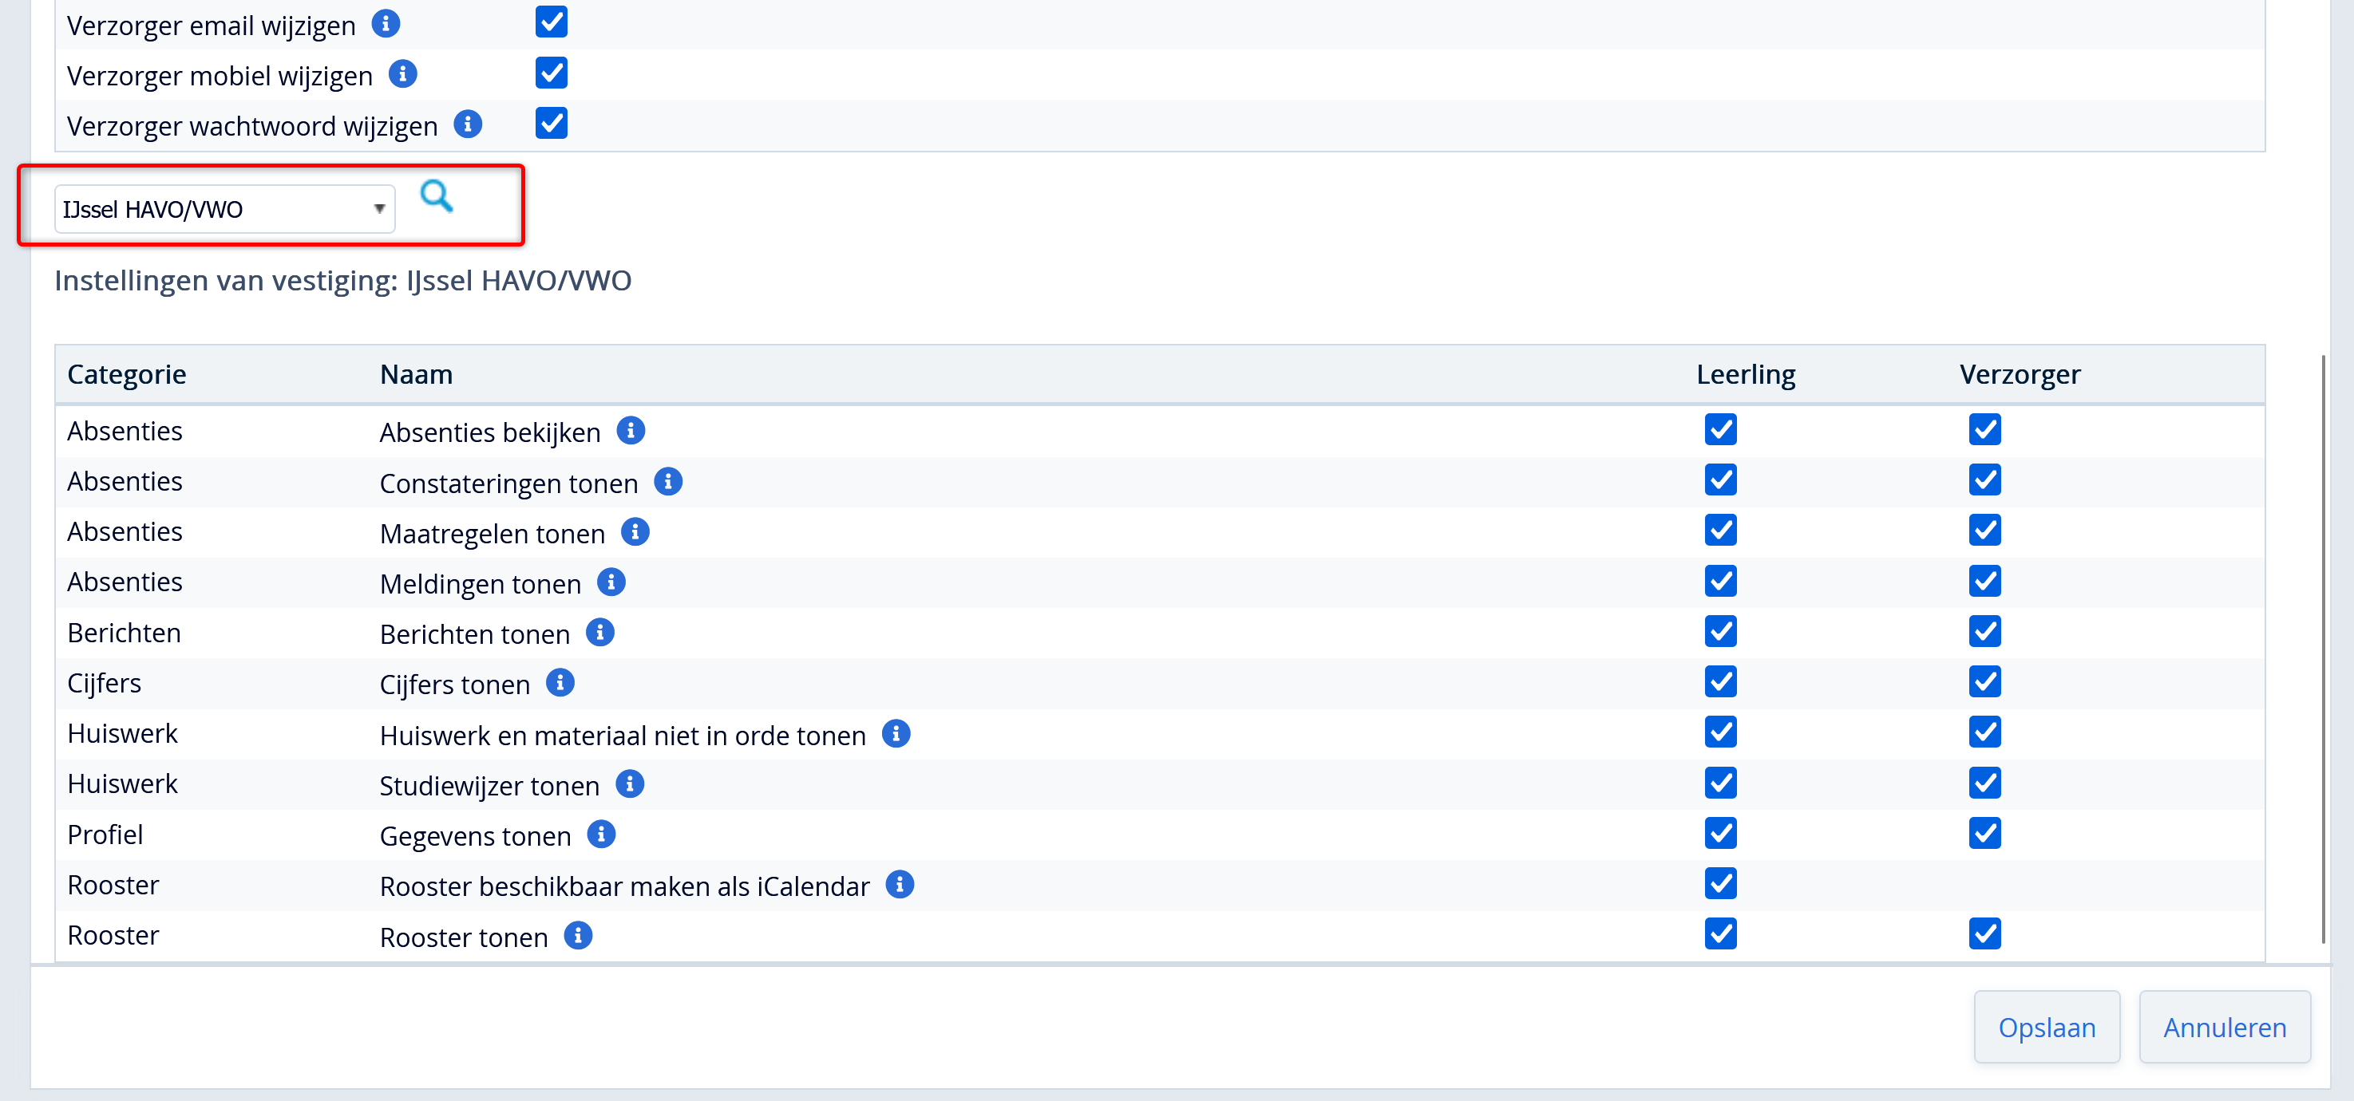The image size is (2354, 1101).
Task: Show info for Maatregelen tonen
Action: 635,532
